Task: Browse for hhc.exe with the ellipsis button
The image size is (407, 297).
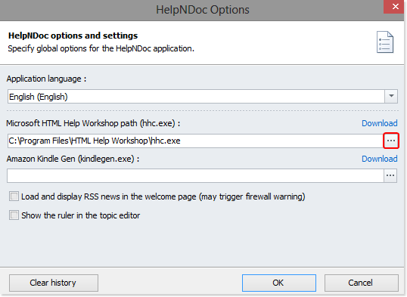Action: click(391, 141)
